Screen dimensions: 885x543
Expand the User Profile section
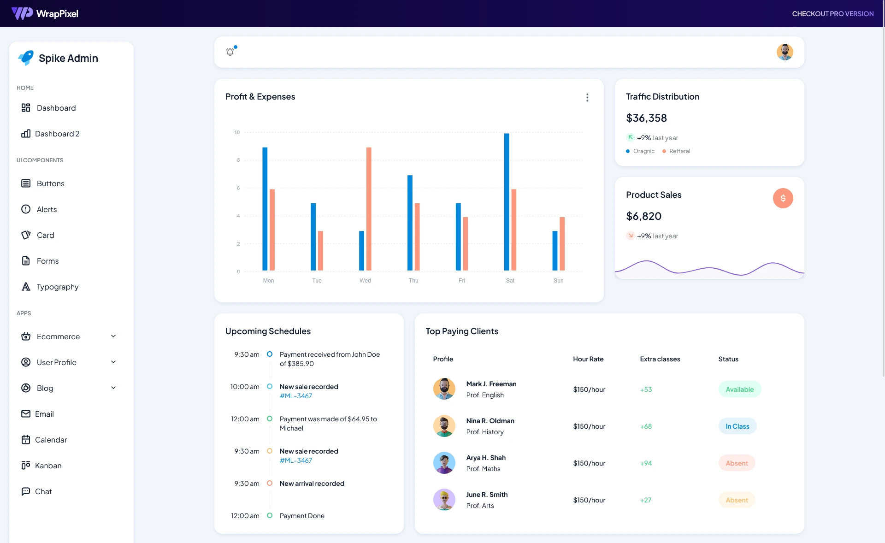[113, 362]
